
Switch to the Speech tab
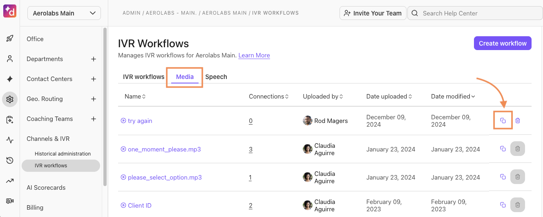(x=216, y=77)
